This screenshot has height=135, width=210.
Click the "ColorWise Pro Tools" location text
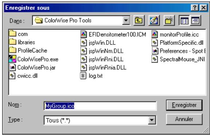point(68,20)
